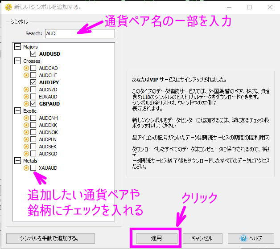Check the AUDSEK checkbox
This screenshot has width=280, height=249.
click(33, 147)
